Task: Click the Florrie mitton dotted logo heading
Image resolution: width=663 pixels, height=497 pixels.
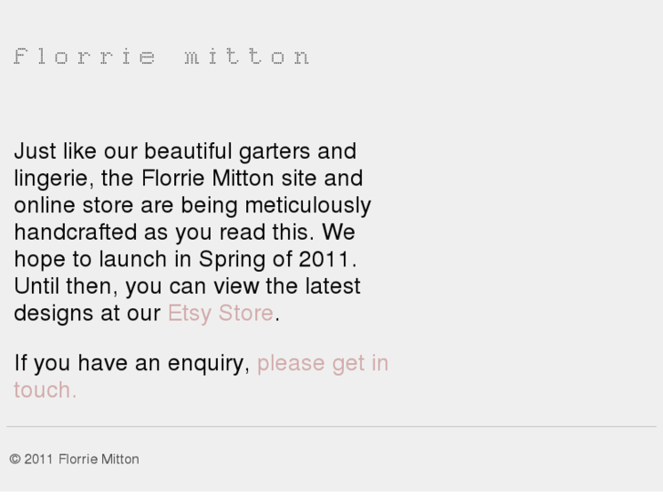Action: [x=162, y=57]
